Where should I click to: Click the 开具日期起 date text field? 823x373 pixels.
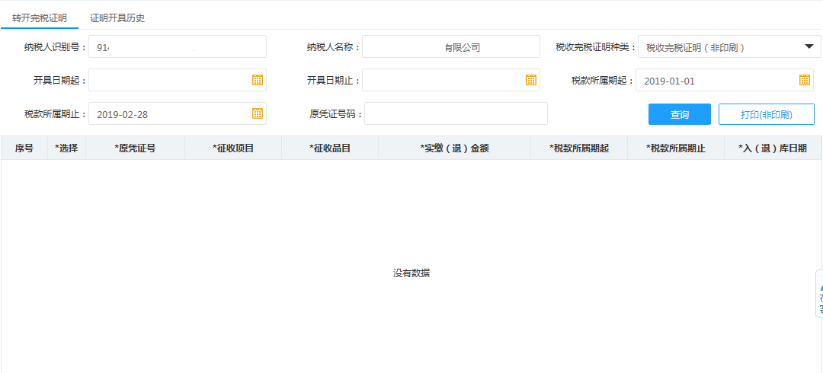point(169,80)
